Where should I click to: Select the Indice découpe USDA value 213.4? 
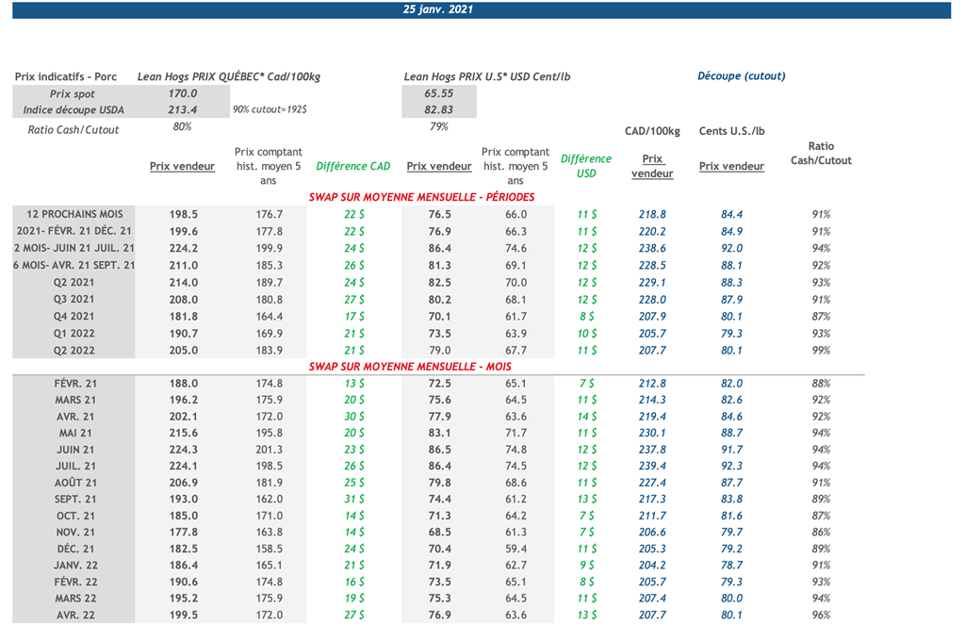[x=182, y=110]
